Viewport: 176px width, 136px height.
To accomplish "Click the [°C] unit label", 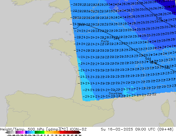I will coord(64,129).
